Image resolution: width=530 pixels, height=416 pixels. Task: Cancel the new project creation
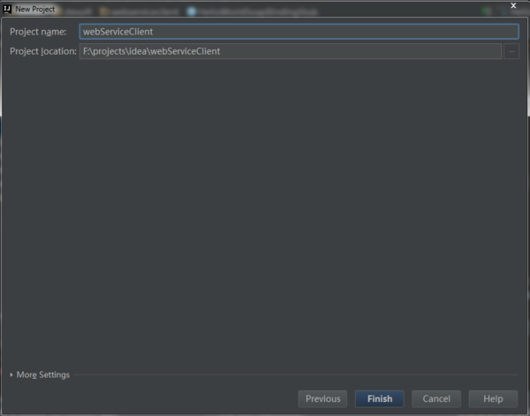[436, 398]
